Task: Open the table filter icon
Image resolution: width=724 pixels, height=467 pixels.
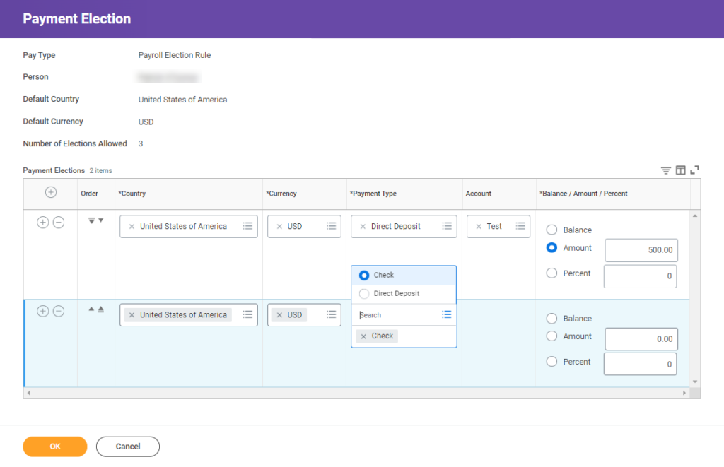Action: click(665, 171)
